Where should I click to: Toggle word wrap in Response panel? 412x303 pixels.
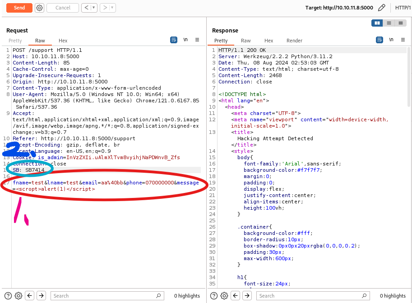tap(380, 40)
